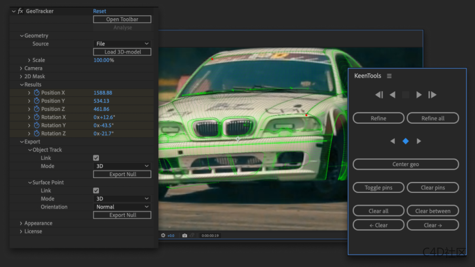Click the blue keyframe diamond icon

click(405, 141)
